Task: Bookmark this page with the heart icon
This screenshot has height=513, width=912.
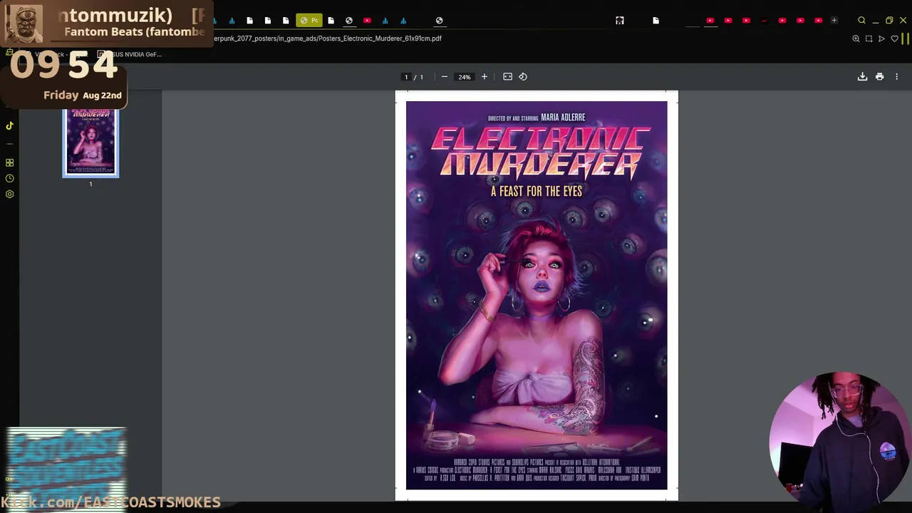Action: 894,38
